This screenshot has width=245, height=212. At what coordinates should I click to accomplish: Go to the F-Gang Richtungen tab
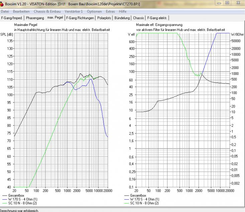click(80, 18)
